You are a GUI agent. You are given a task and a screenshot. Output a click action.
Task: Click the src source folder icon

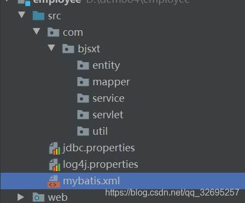point(39,15)
